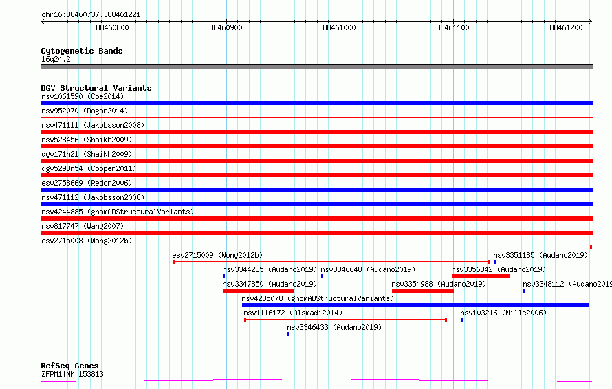
Task: Click nsv3348112 (Audano2019) label
Action: tap(567, 284)
